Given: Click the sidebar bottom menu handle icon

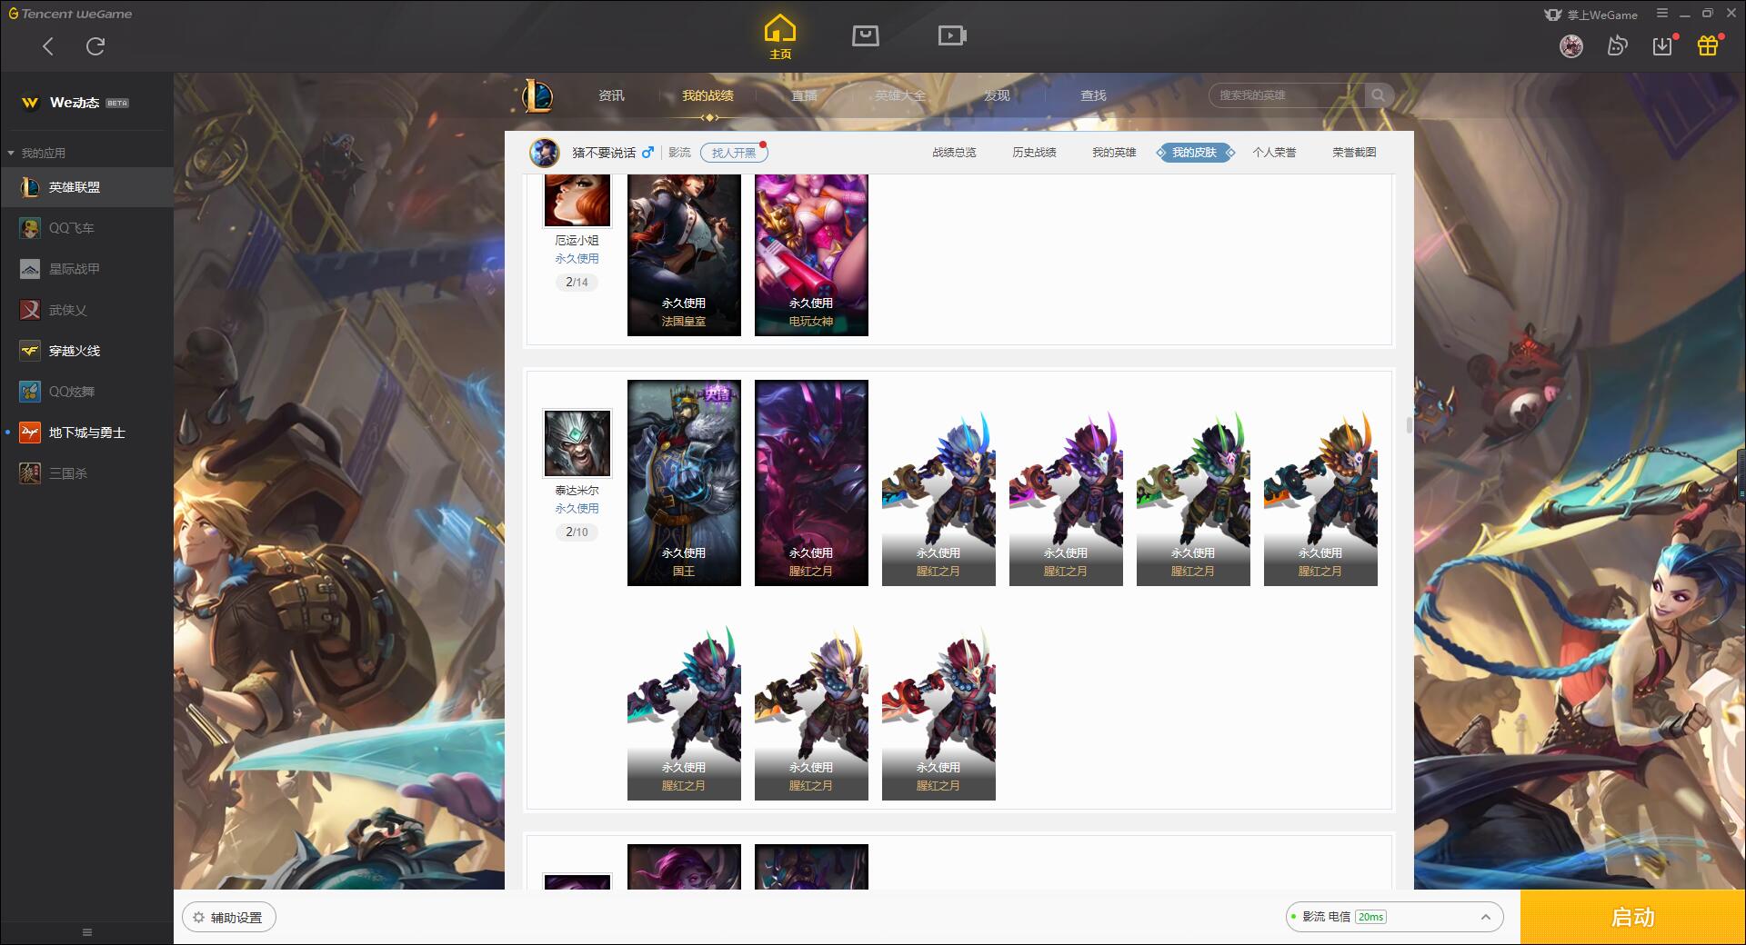Looking at the screenshot, I should point(87,932).
